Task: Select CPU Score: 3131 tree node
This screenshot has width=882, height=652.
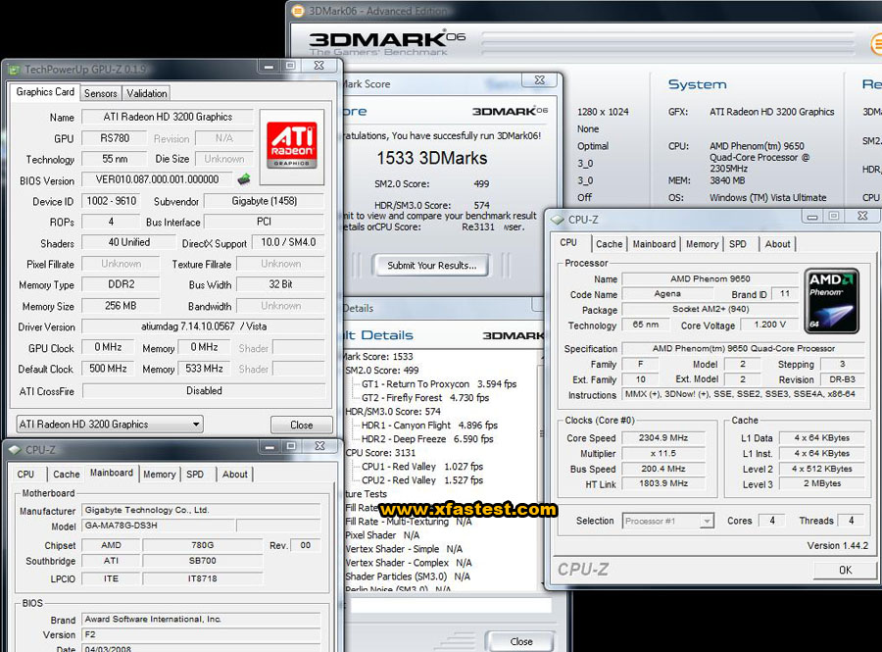Action: 380,453
